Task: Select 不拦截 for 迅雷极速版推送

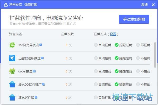Action: coord(143,58)
